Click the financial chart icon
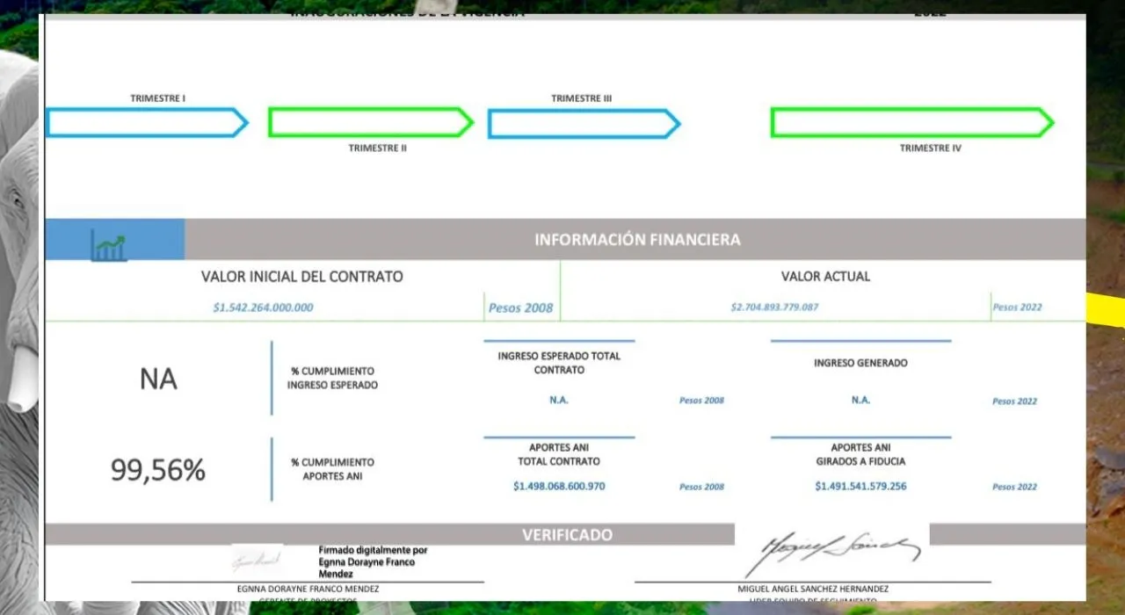The width and height of the screenshot is (1125, 615). tap(108, 248)
